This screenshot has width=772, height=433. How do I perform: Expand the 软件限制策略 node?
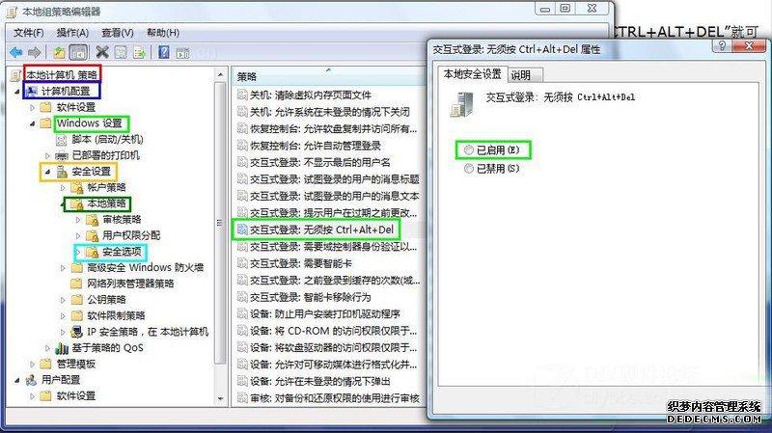(63, 315)
